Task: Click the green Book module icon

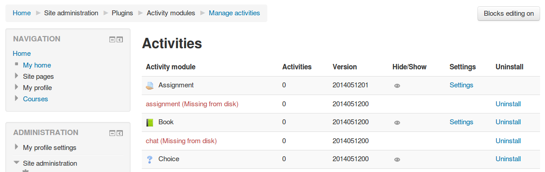Action: point(150,122)
